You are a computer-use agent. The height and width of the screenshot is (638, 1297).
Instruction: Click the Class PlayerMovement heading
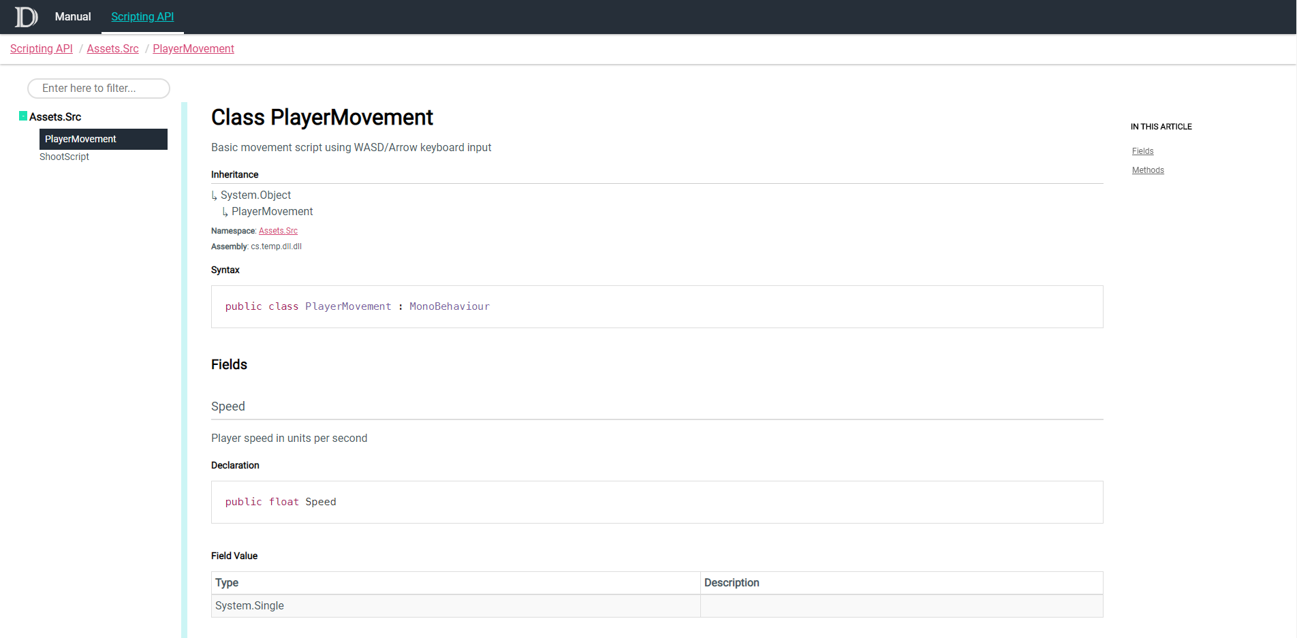coord(322,117)
